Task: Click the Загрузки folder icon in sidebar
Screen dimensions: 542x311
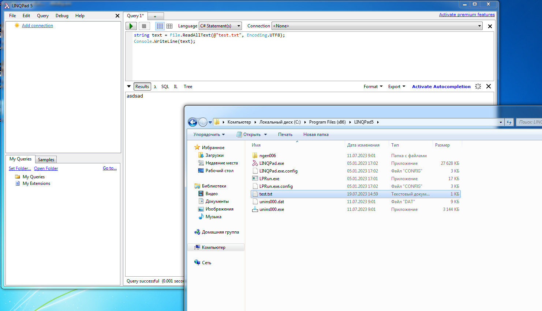Action: 201,155
